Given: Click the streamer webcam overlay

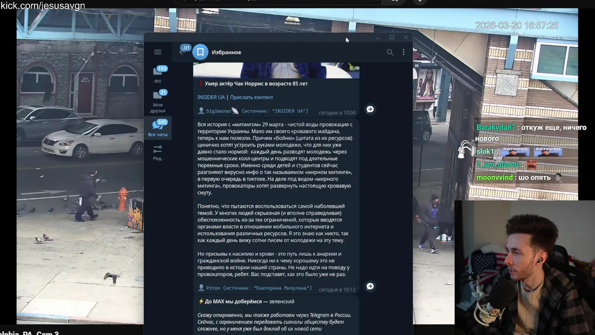Looking at the screenshot, I should click(x=525, y=268).
